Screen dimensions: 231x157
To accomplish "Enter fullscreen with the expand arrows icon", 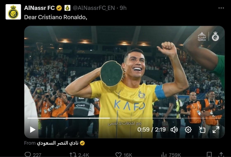I will click(216, 130).
